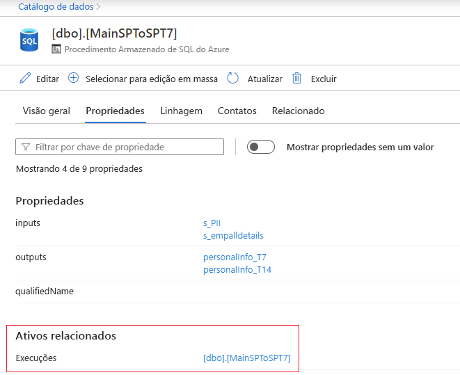Go to the Contatos tab
The image size is (460, 375).
237,111
